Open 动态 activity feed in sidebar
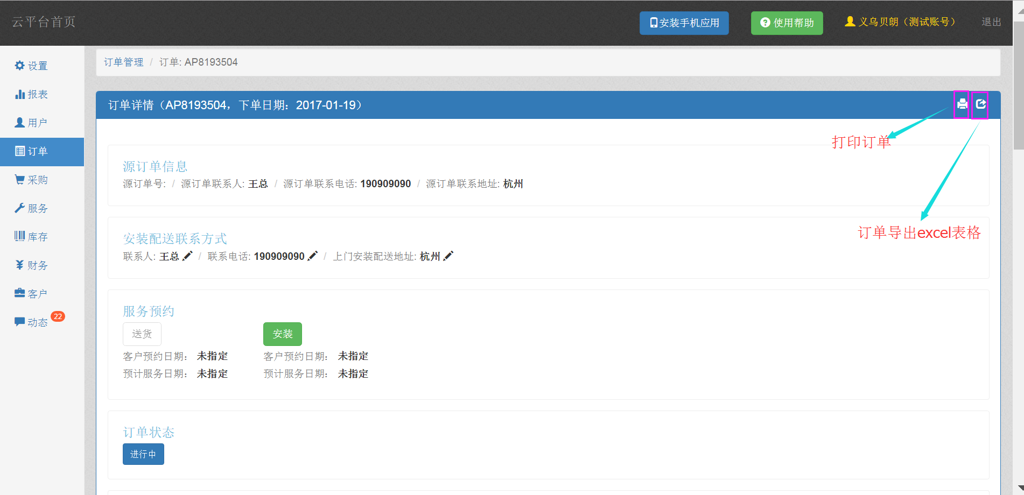The image size is (1024, 495). pyautogui.click(x=31, y=322)
